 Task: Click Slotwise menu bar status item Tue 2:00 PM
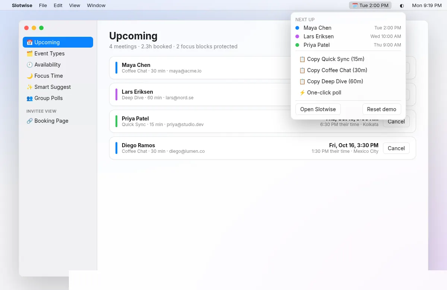370,5
